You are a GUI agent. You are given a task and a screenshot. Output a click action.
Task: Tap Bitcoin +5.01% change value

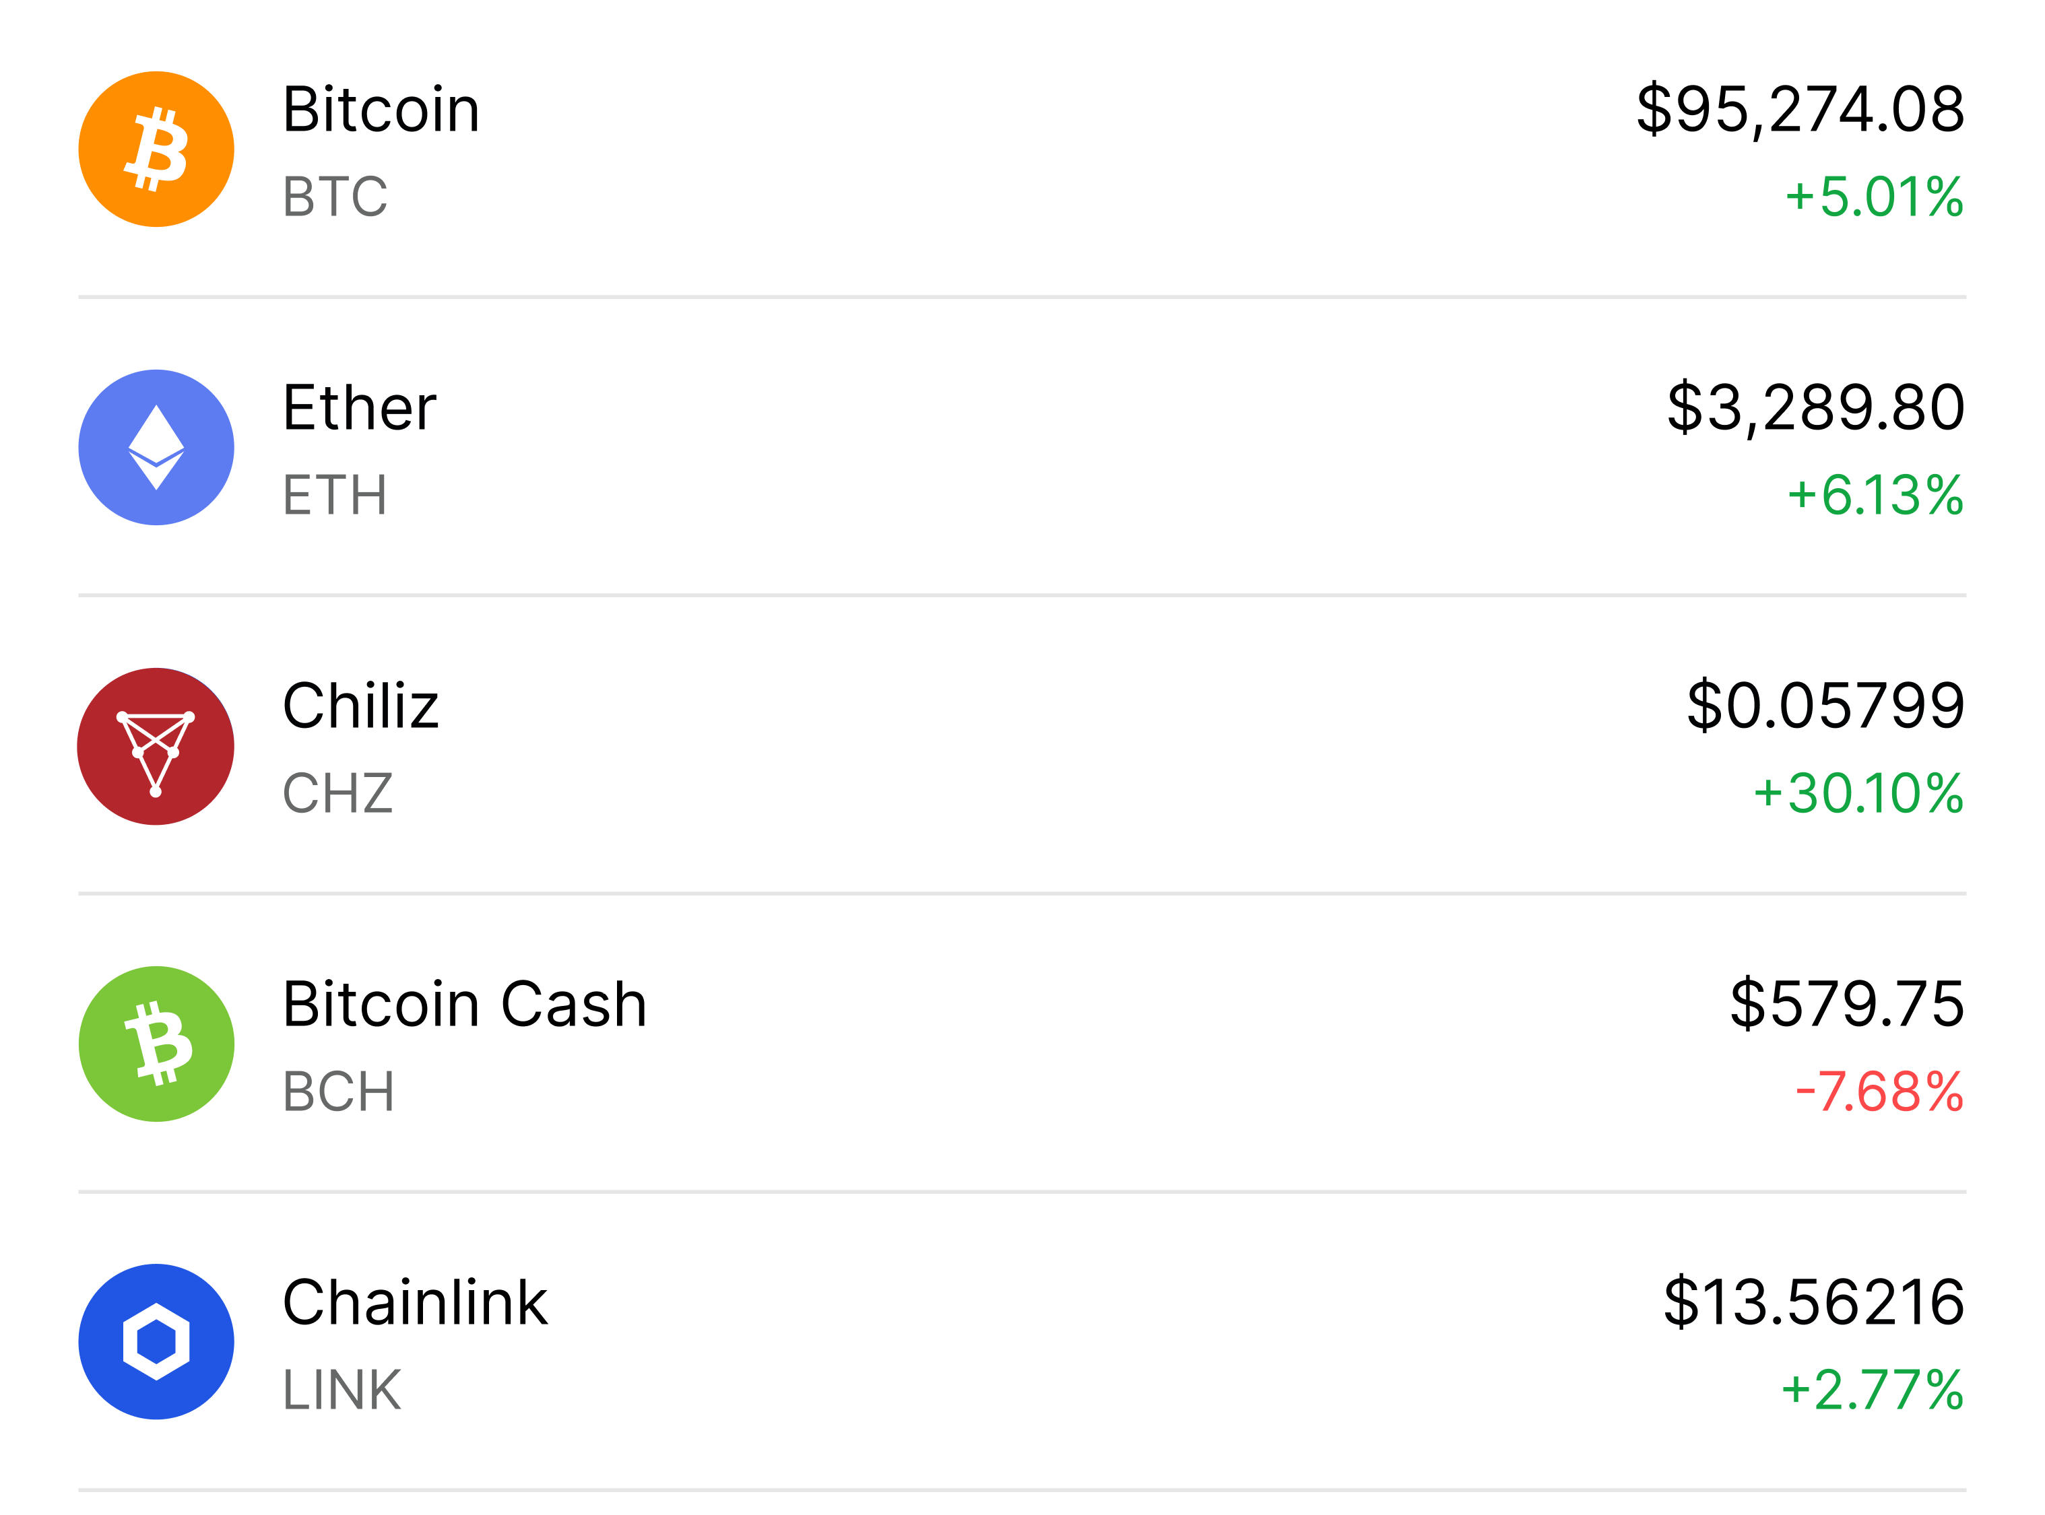click(1873, 196)
